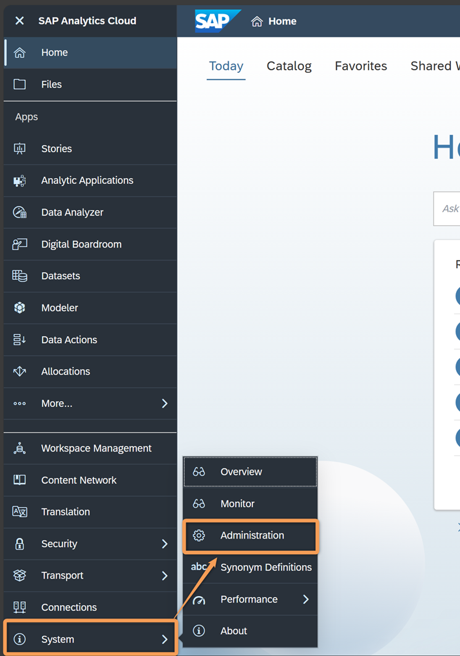Viewport: 460px width, 656px height.
Task: Click the house icon beside Home in header
Action: coord(257,21)
